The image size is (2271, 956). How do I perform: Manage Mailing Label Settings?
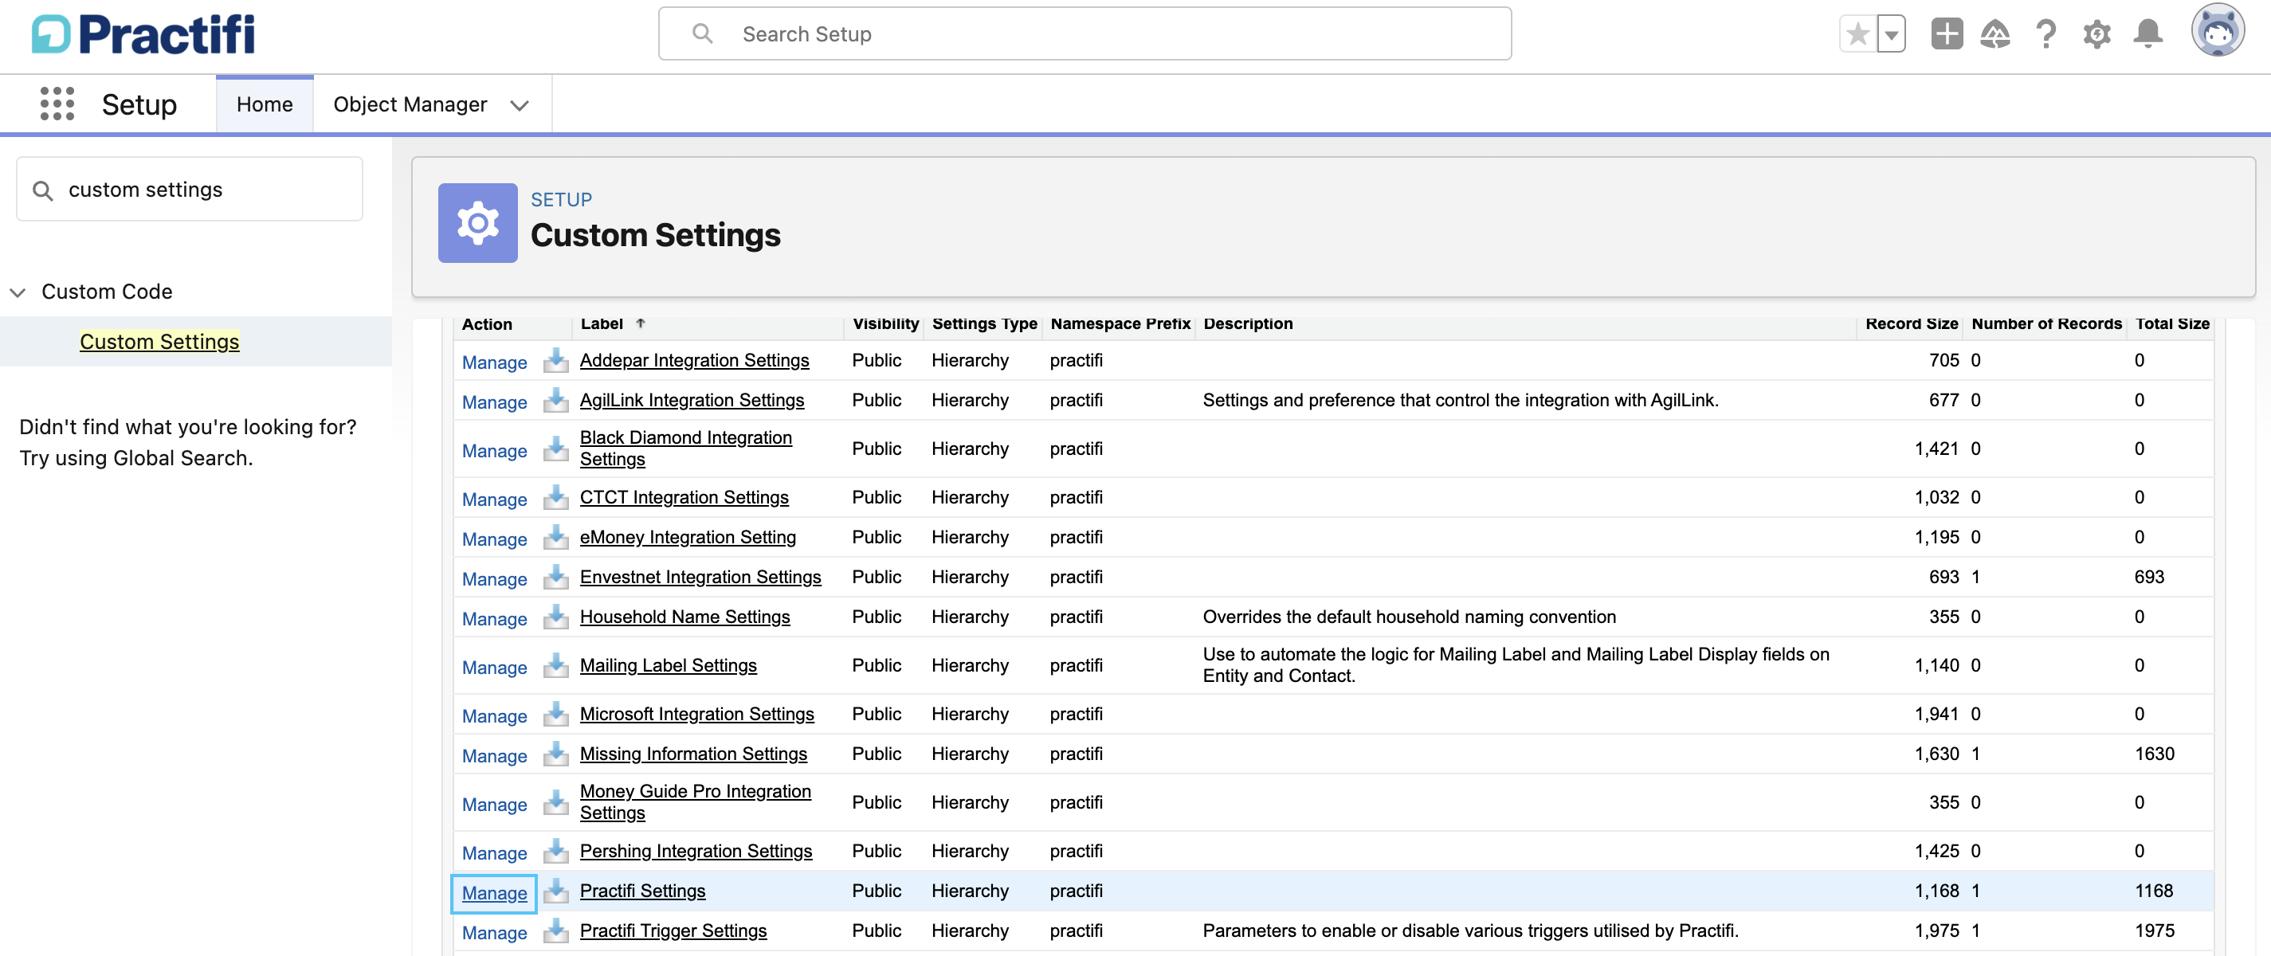pos(494,668)
